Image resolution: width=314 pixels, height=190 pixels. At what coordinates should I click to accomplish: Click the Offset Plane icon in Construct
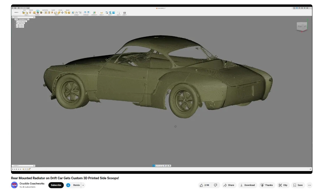point(94,13)
